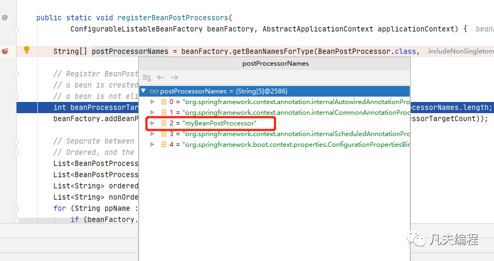Fold the for loop at the gutter marker
The image size is (494, 261).
coord(16,209)
